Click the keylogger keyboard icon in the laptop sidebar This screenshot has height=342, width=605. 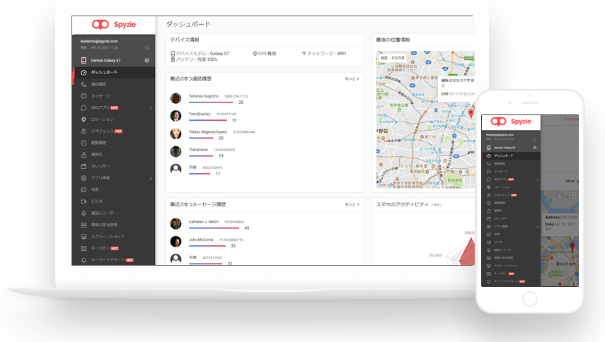tap(83, 249)
